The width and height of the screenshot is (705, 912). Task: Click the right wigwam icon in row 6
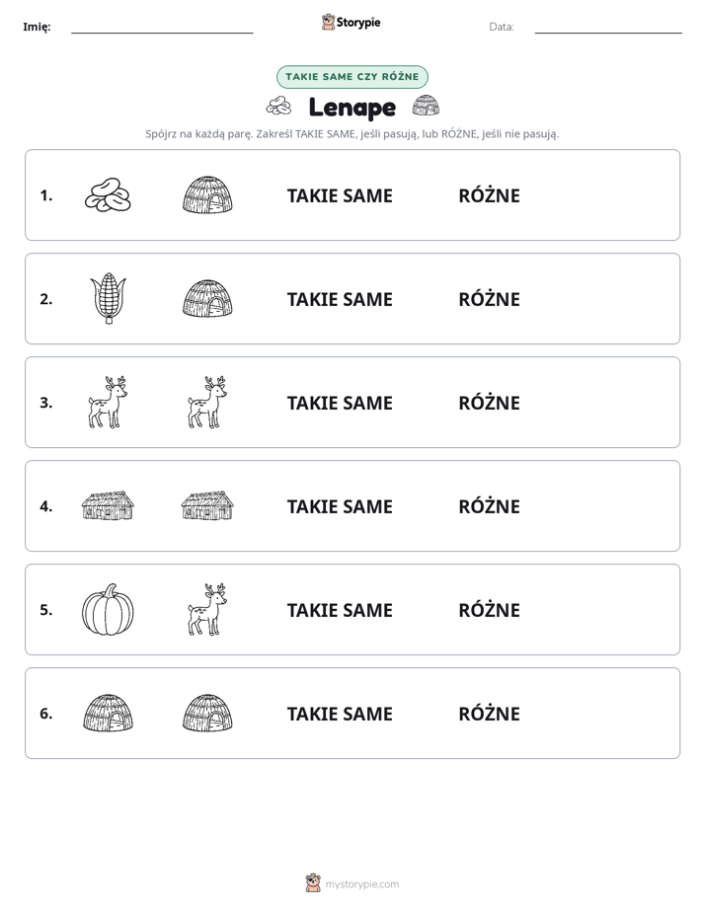(x=207, y=713)
